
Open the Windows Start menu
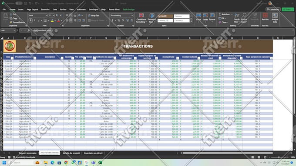[x=4, y=163]
